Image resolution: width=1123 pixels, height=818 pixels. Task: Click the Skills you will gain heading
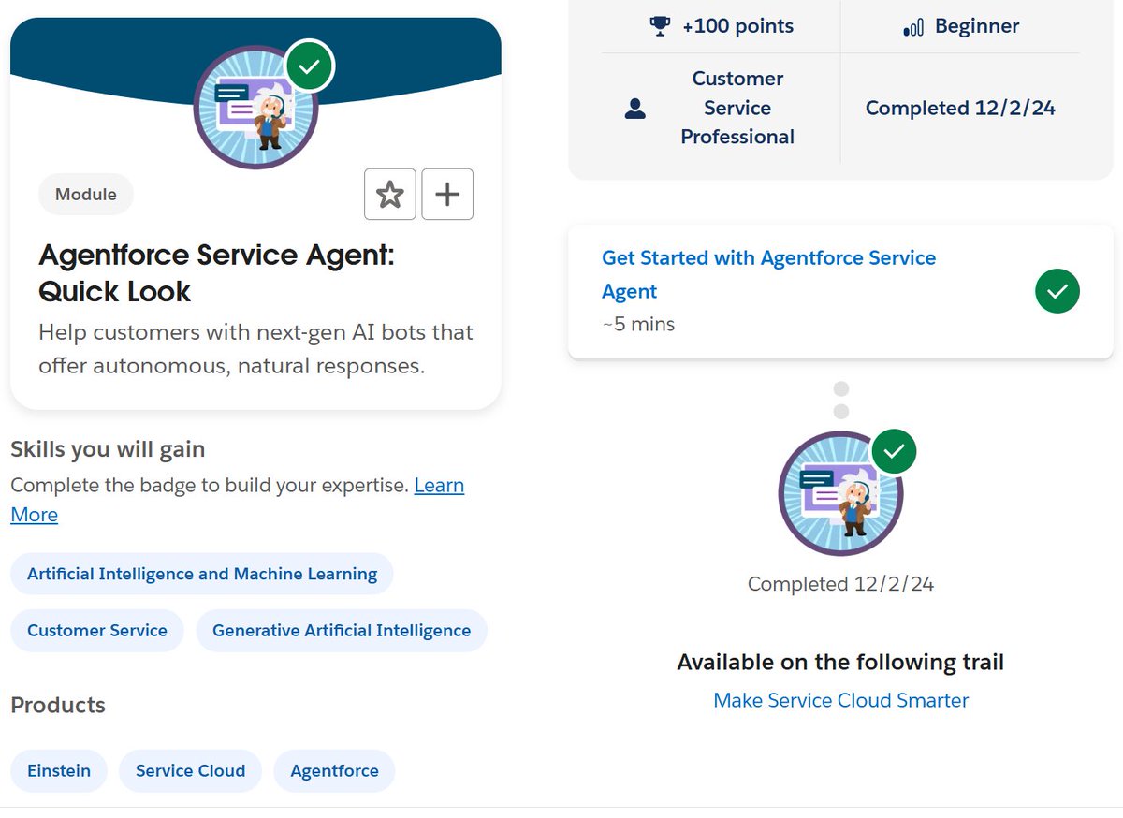tap(108, 449)
